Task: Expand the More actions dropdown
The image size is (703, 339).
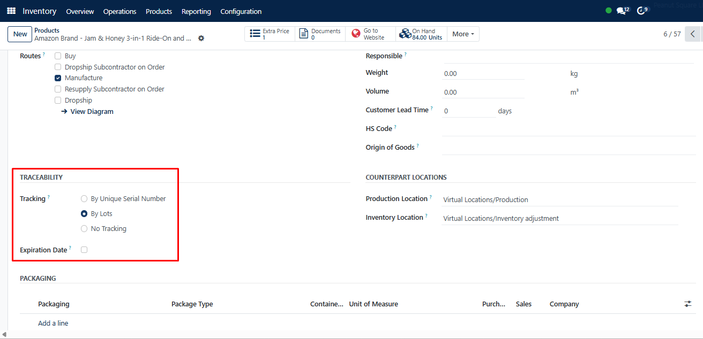Action: [463, 34]
